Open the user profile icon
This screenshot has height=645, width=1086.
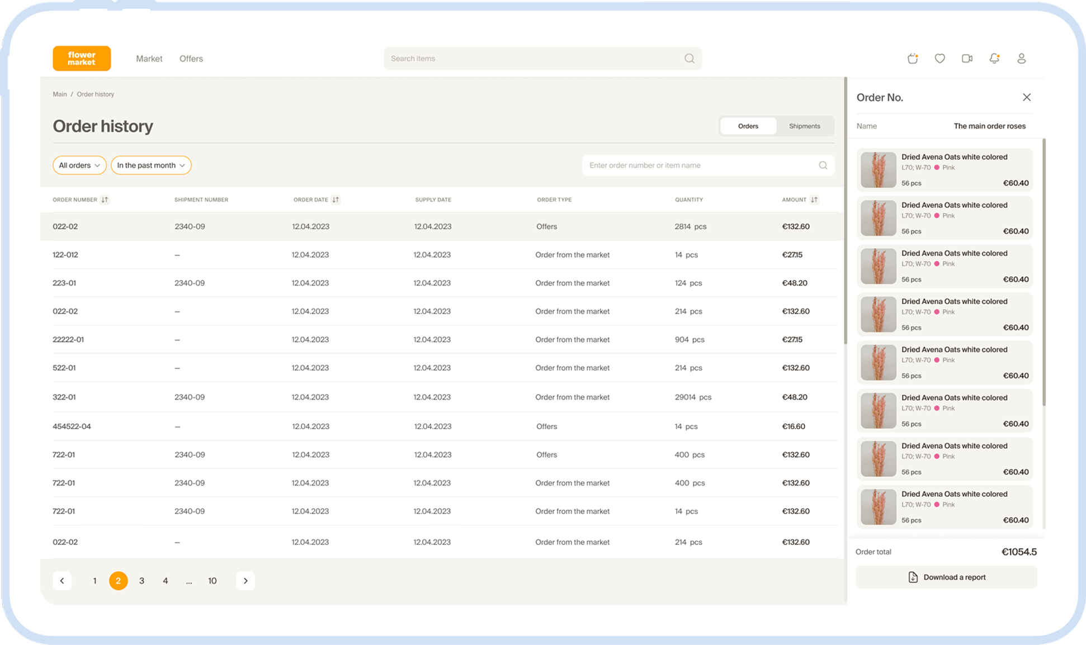pyautogui.click(x=1022, y=58)
